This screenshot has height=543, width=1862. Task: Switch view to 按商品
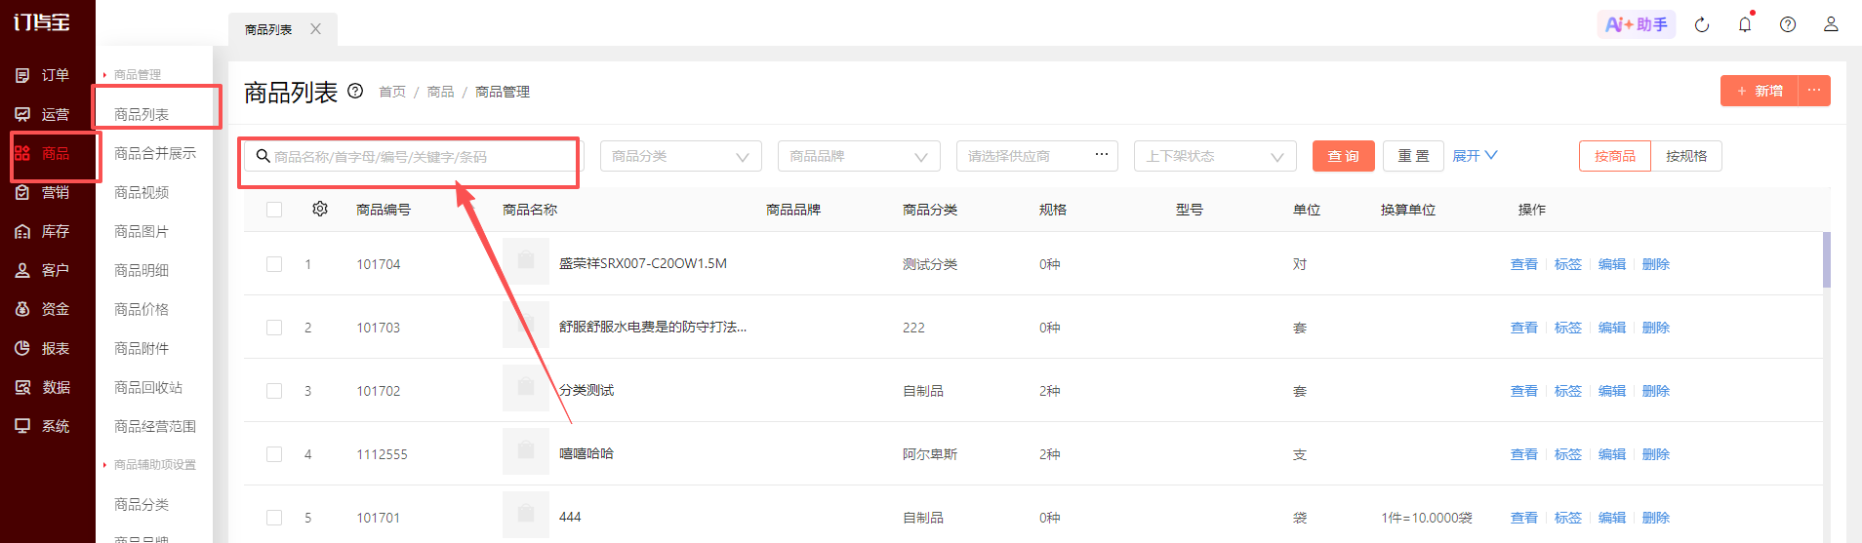(1615, 156)
